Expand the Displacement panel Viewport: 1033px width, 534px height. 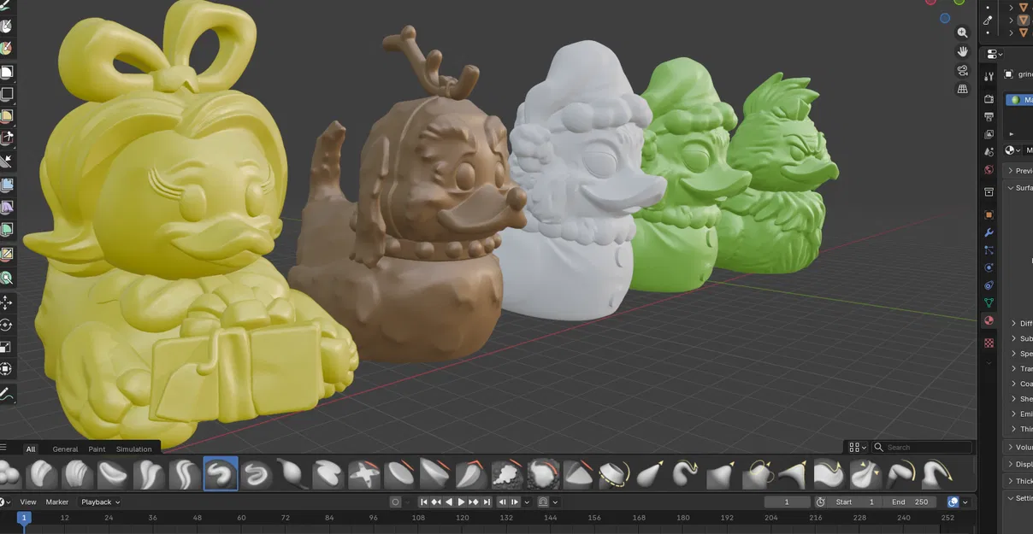point(1020,464)
